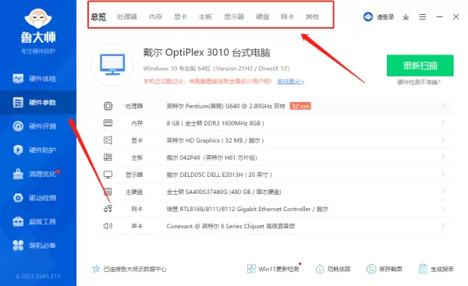The height and width of the screenshot is (286, 468).
Task: Click 生成报告 to generate report
Action: pyautogui.click(x=436, y=269)
